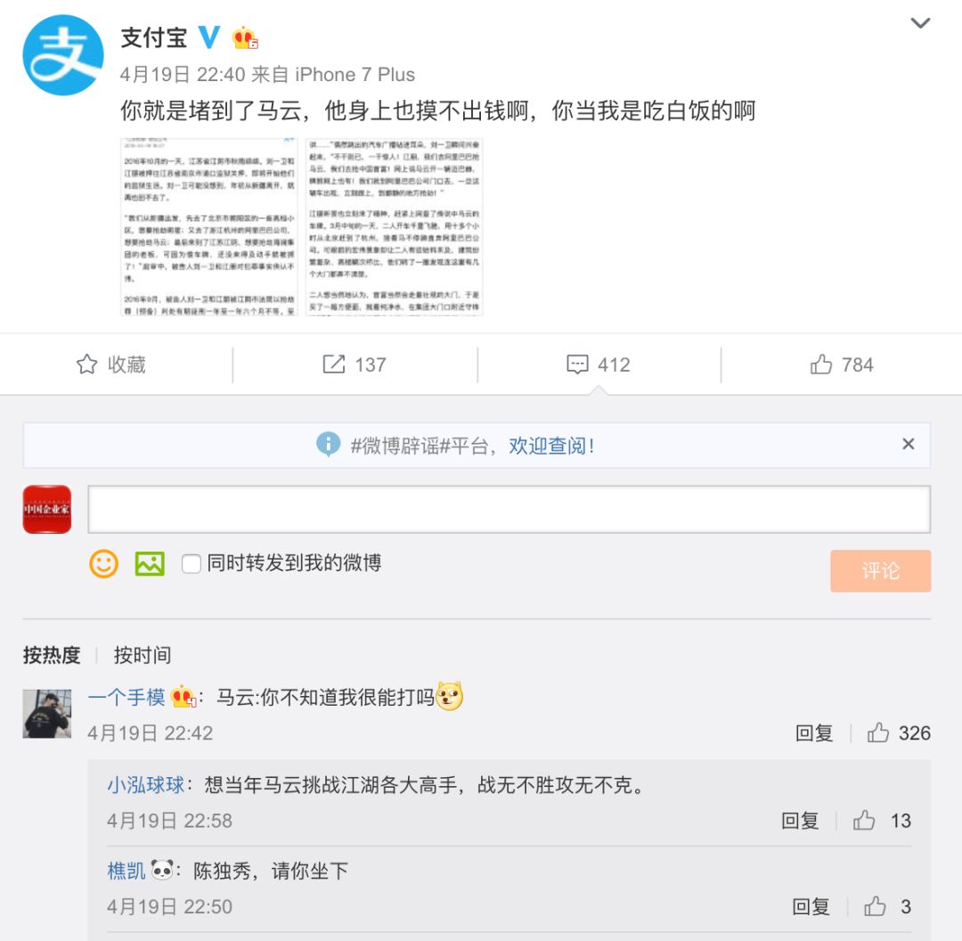Attach a picture with the green image icon
Image resolution: width=962 pixels, height=941 pixels.
coord(150,563)
